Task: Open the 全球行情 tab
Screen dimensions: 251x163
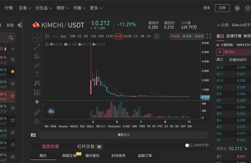Action: 233,36
